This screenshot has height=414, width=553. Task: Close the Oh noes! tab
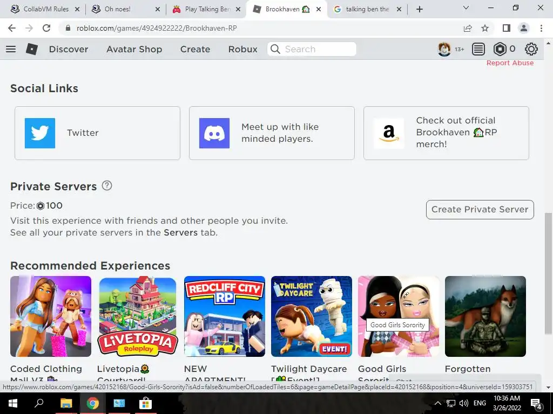(x=158, y=9)
